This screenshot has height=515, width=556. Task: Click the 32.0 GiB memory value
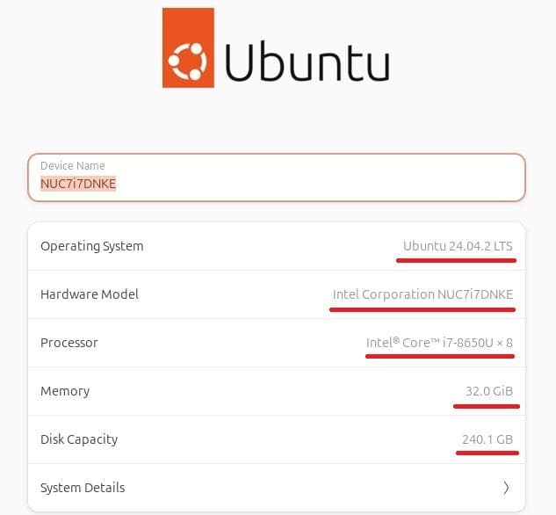[488, 391]
